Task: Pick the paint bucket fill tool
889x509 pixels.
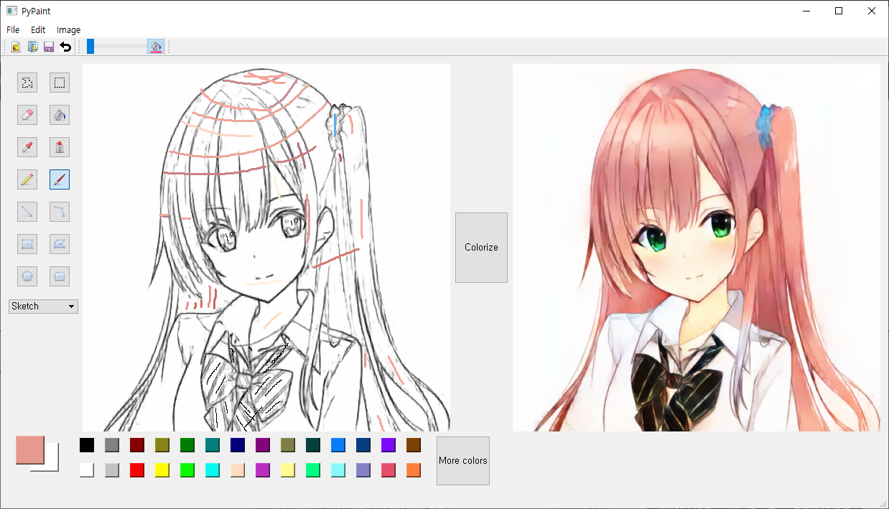Action: pyautogui.click(x=60, y=115)
